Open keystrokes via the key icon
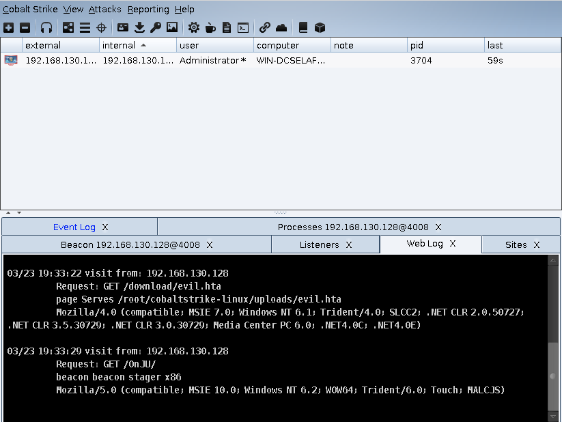This screenshot has height=422, width=562. tap(156, 27)
